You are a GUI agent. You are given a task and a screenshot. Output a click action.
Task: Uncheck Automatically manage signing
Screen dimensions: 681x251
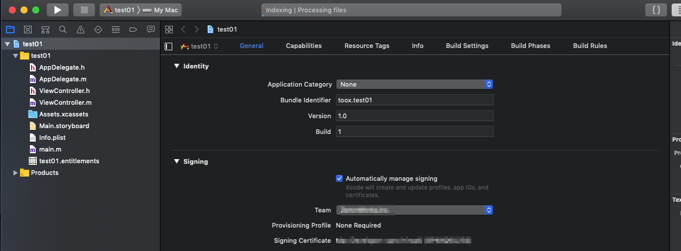(x=340, y=178)
